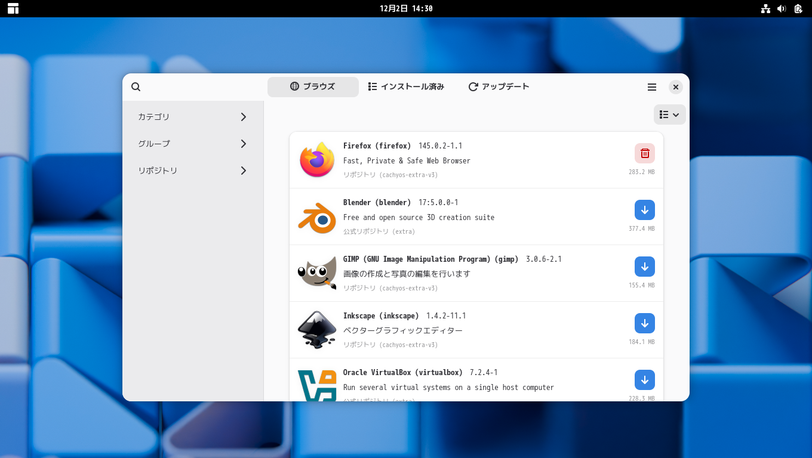Screen dimensions: 812x458
Task: Remove Firefox with the trash button
Action: [x=645, y=153]
